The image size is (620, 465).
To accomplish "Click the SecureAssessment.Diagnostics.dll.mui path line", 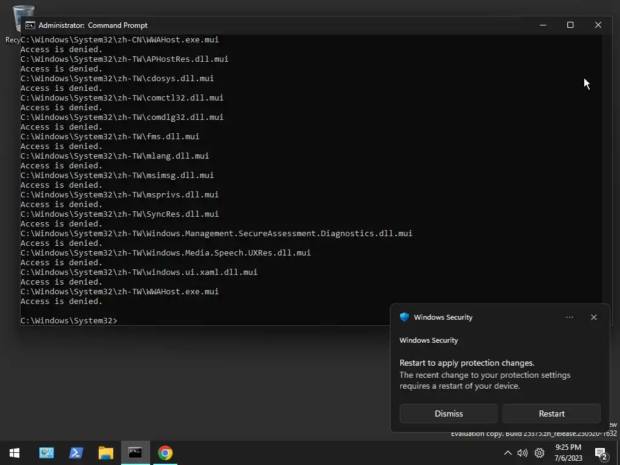I will pos(216,233).
